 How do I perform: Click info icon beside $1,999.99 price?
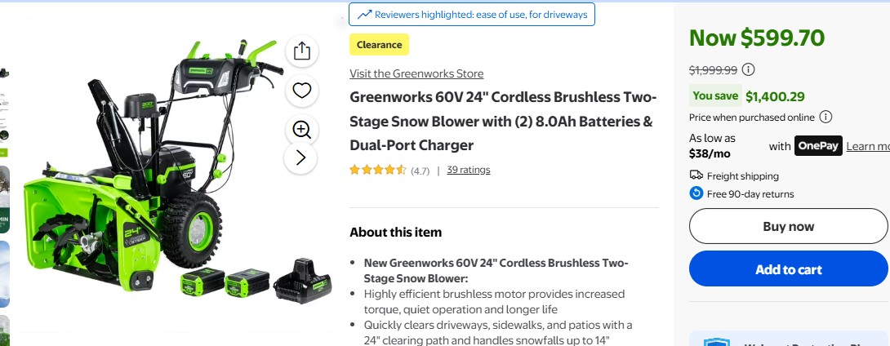[748, 69]
